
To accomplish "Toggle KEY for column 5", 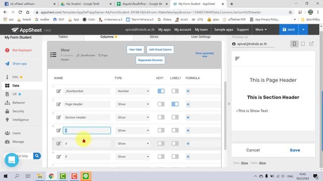I will click(x=161, y=156).
